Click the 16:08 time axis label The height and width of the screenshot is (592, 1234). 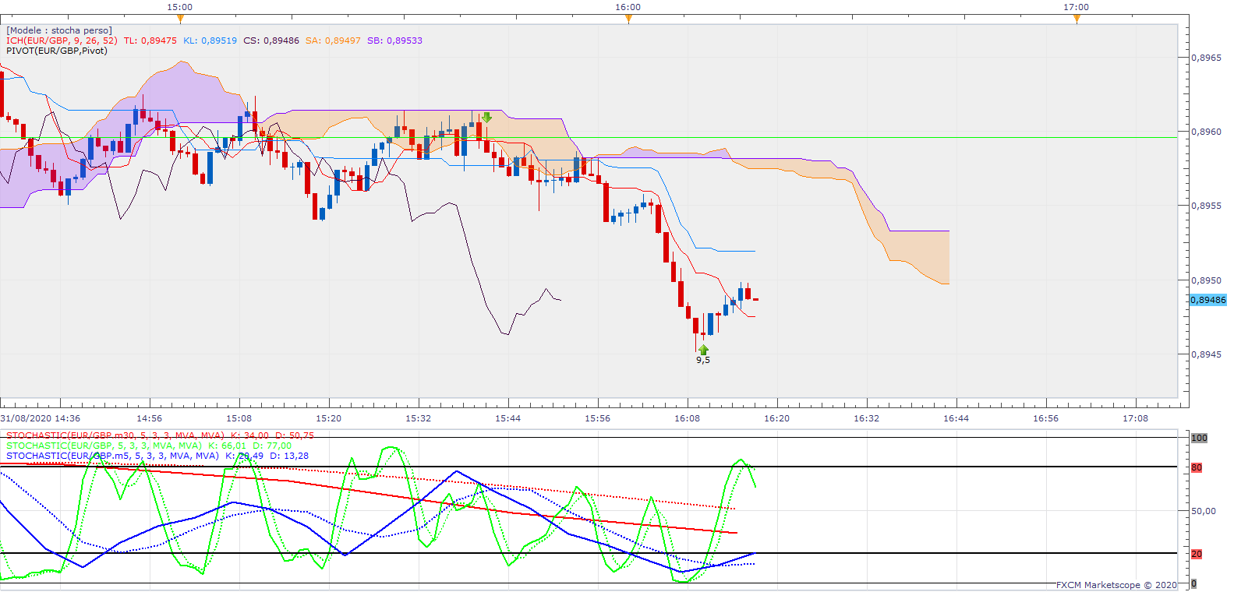[688, 418]
